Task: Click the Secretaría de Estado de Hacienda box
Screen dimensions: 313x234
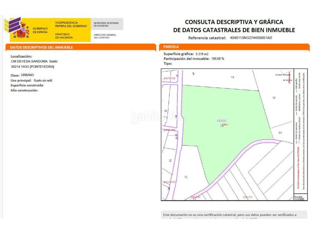Action: (107, 24)
